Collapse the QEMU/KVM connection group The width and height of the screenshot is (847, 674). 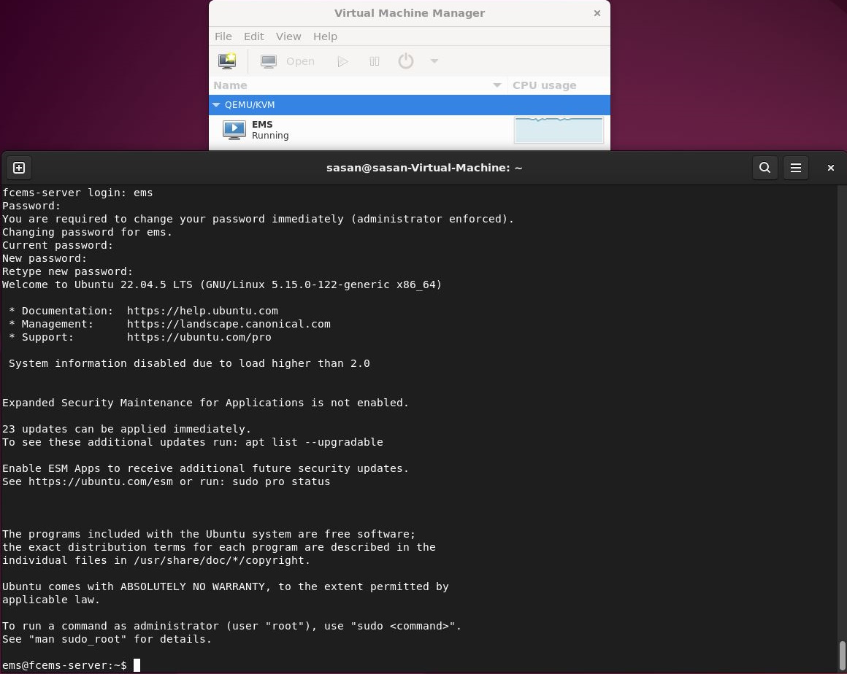[x=216, y=104]
